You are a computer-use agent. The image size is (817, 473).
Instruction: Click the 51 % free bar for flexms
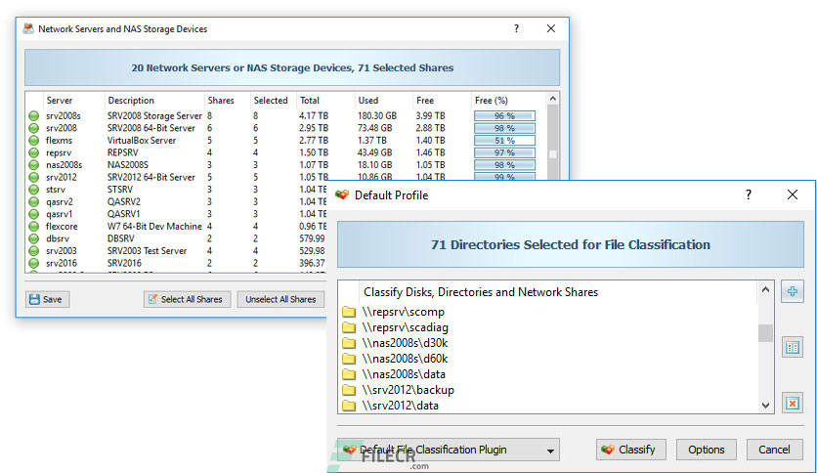pos(504,140)
